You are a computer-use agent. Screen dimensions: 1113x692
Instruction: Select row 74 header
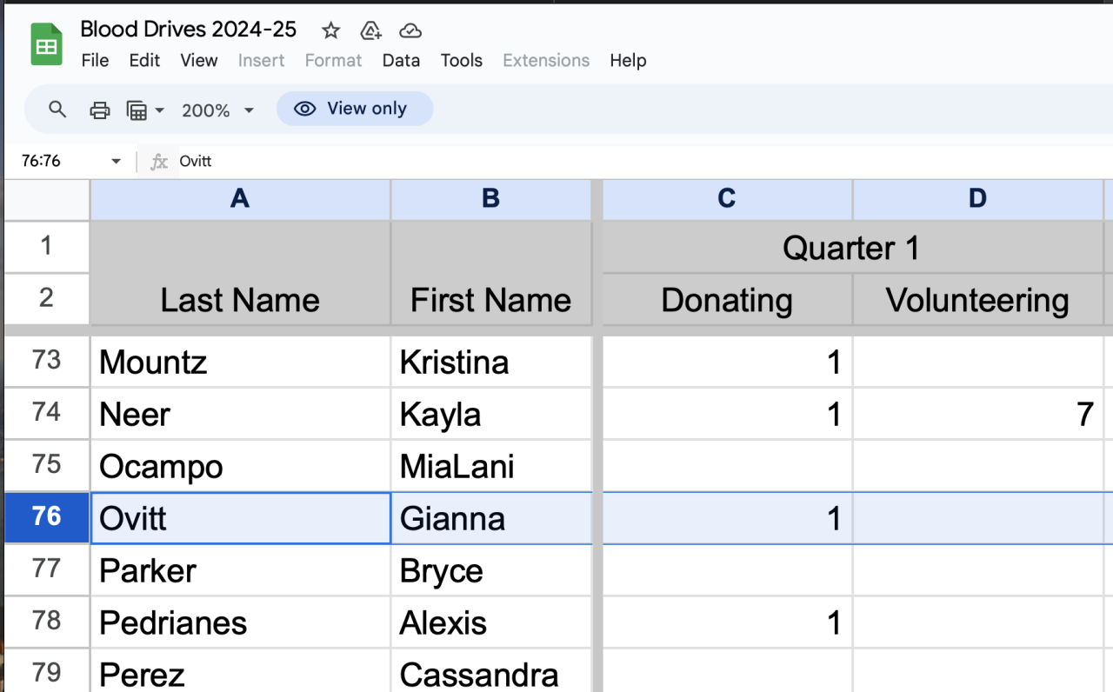(47, 412)
